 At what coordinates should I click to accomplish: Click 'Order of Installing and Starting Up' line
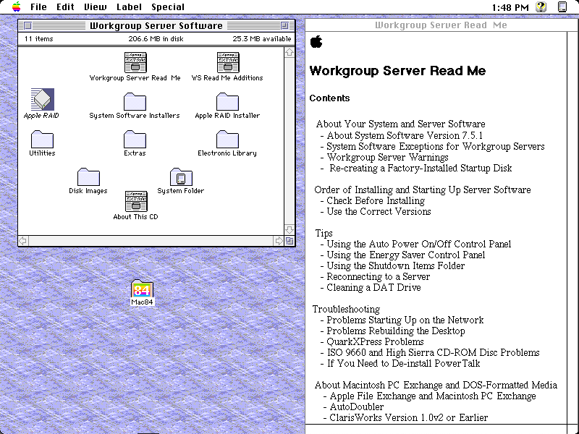click(x=423, y=190)
